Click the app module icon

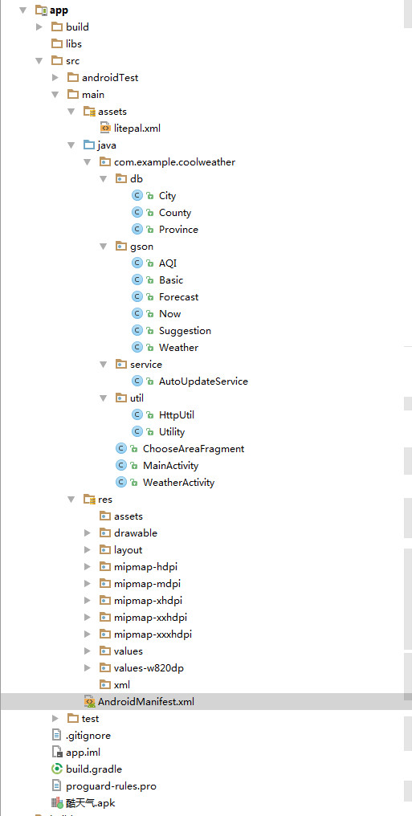[41, 10]
